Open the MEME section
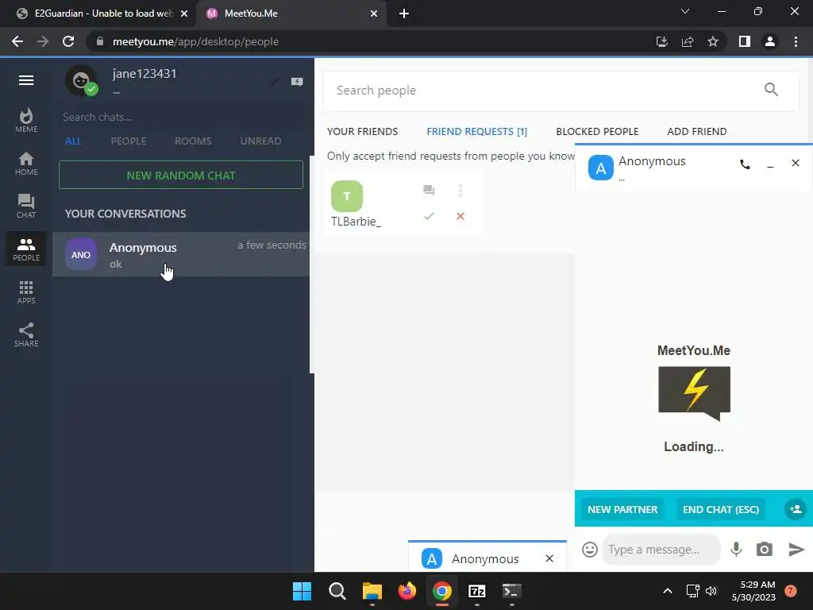Viewport: 813px width, 610px height. [x=26, y=121]
